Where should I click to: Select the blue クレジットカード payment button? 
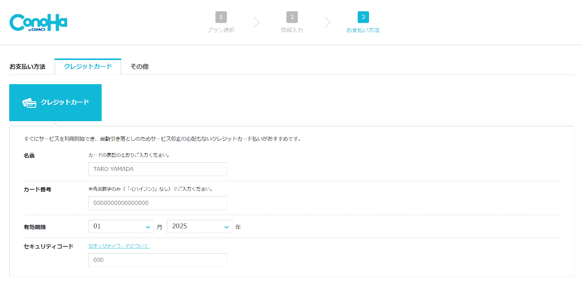coord(55,103)
